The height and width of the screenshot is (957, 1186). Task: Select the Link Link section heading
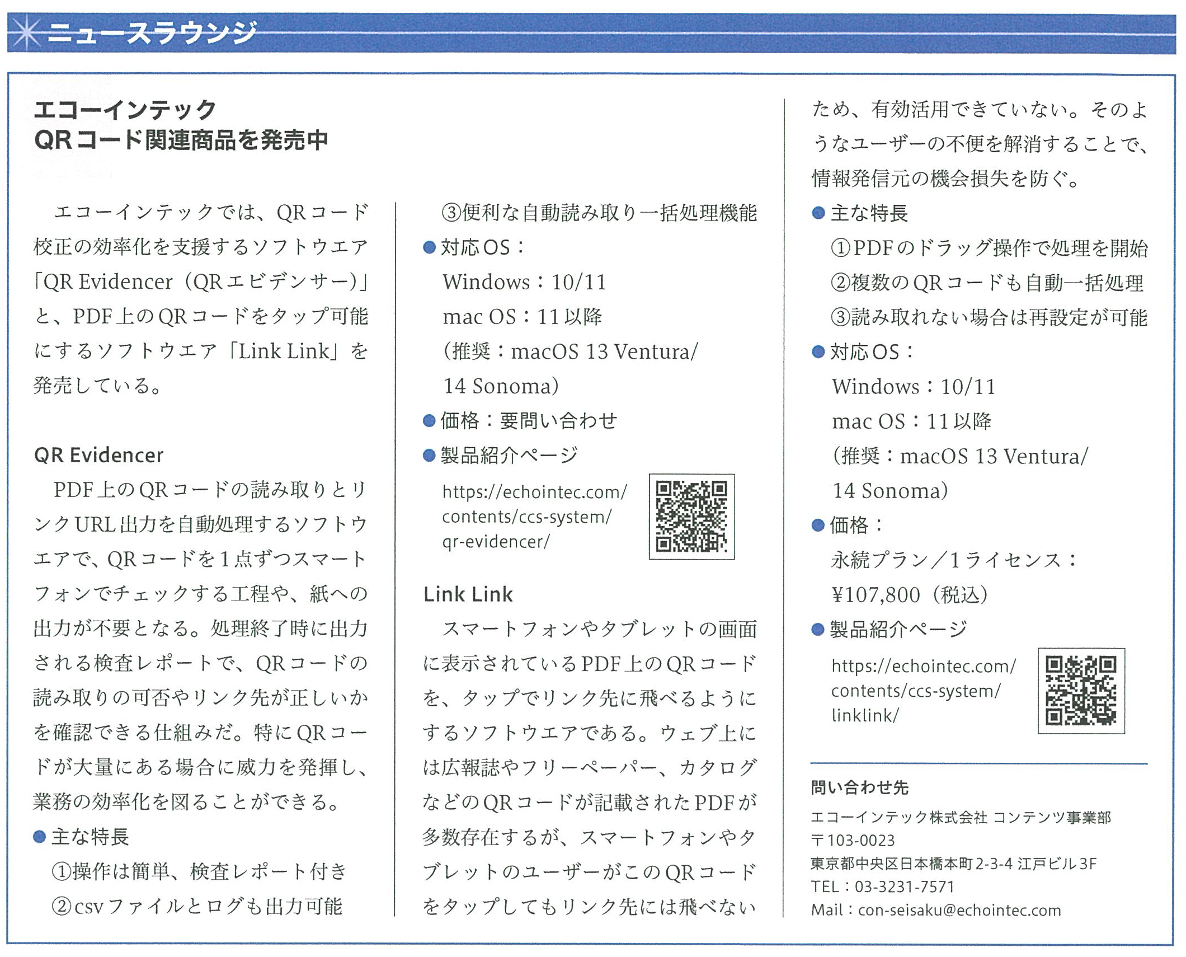468,594
